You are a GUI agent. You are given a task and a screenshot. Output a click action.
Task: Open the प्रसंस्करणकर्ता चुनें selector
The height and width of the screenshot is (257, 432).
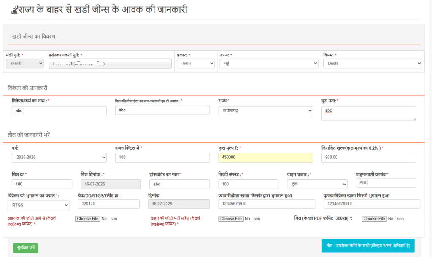(110, 64)
